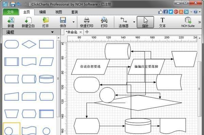Image resolution: width=204 pixels, height=135 pixels.
Task: Pick the cylinder database shape in palette
Action: coord(46,79)
